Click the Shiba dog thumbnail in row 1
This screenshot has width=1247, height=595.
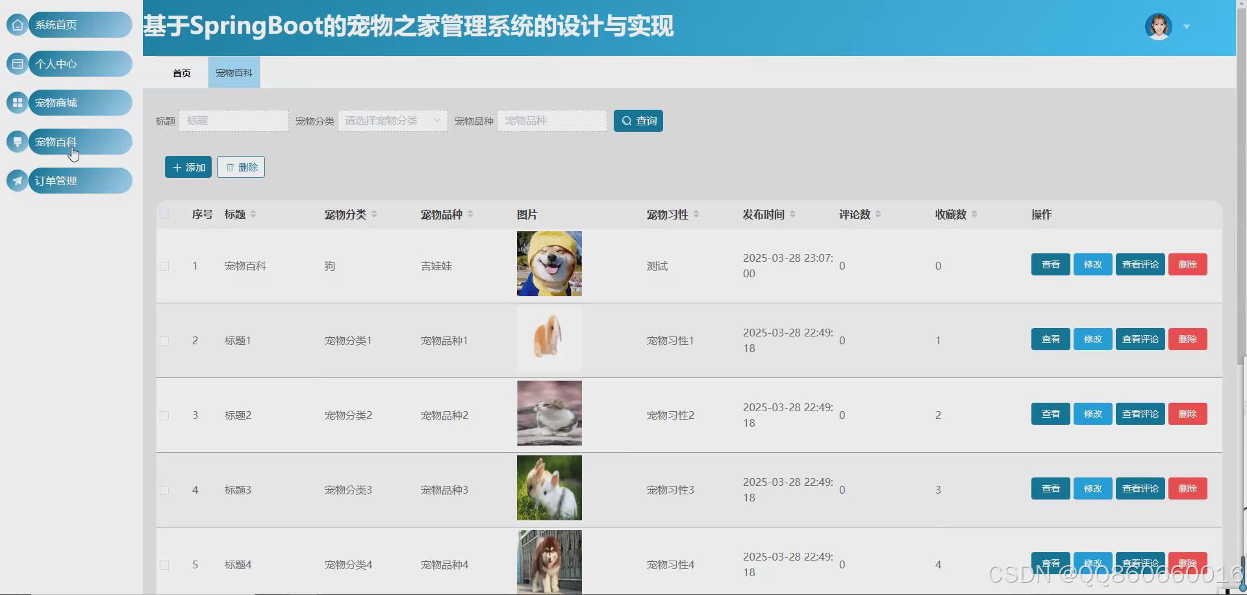click(x=549, y=264)
